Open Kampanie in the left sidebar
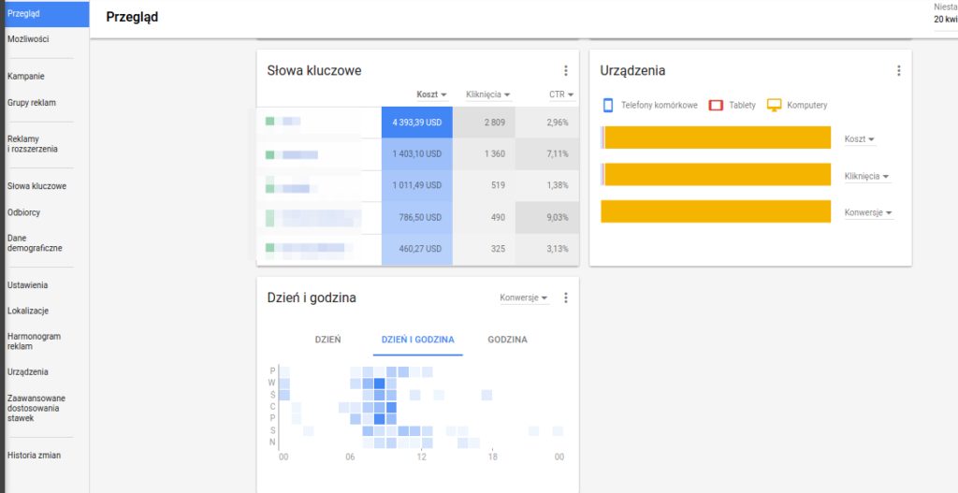The height and width of the screenshot is (493, 958). (x=26, y=77)
